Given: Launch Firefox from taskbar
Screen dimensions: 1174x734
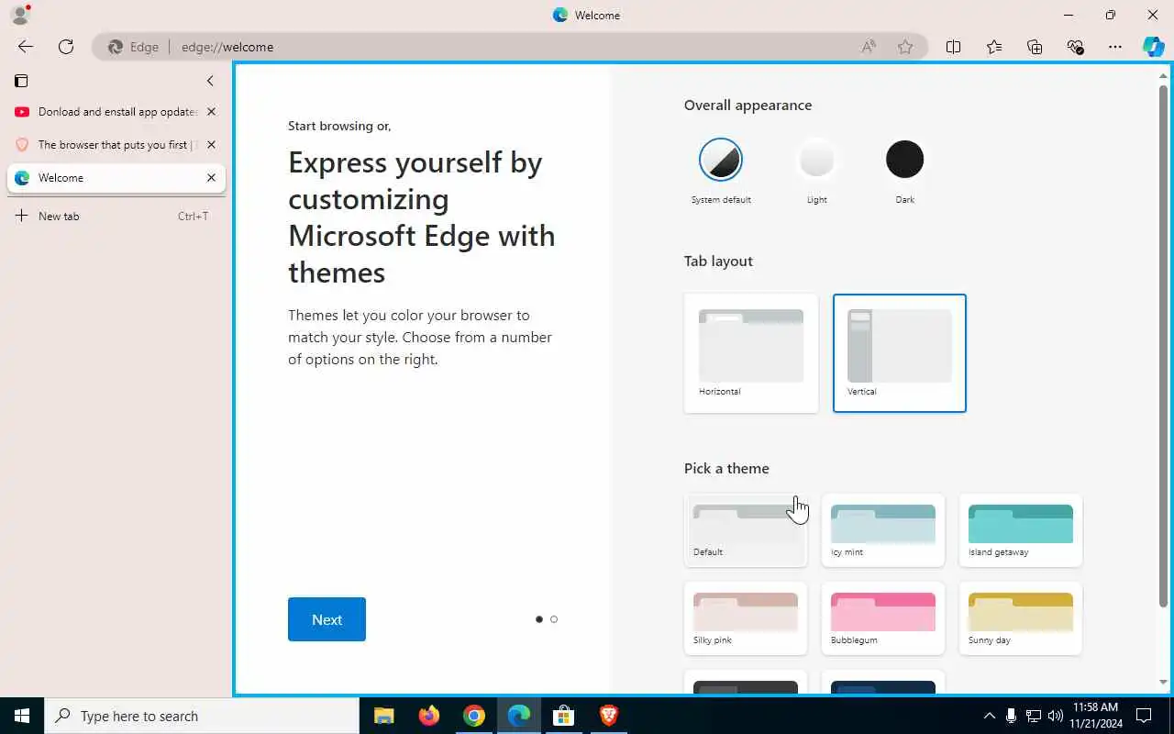Looking at the screenshot, I should 428,716.
